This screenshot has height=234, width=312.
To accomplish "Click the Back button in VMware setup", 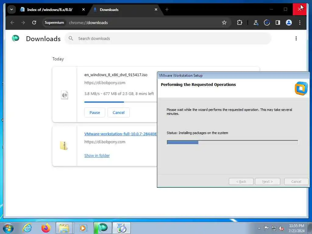I will [241, 182].
